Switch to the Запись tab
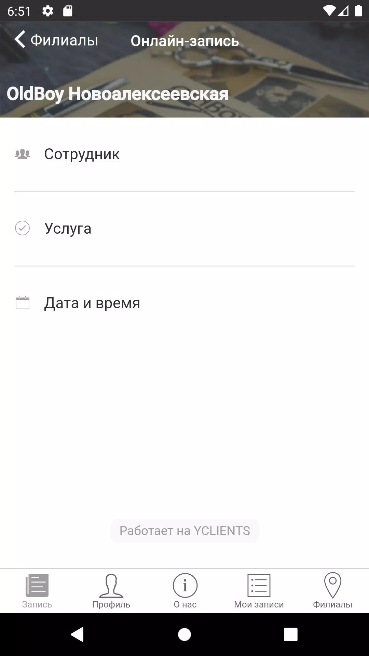This screenshot has height=656, width=369. 37,591
